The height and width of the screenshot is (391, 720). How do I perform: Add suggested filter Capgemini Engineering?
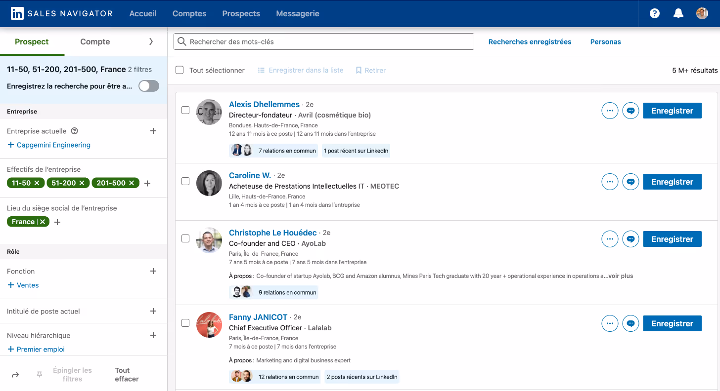tap(49, 145)
